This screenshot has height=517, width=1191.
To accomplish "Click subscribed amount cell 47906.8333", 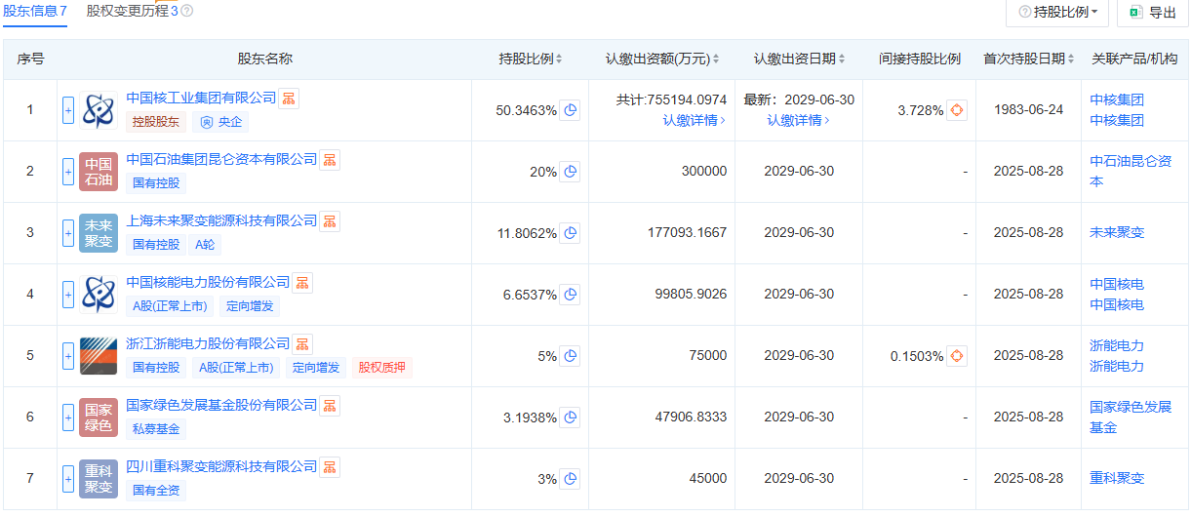I will point(691,418).
